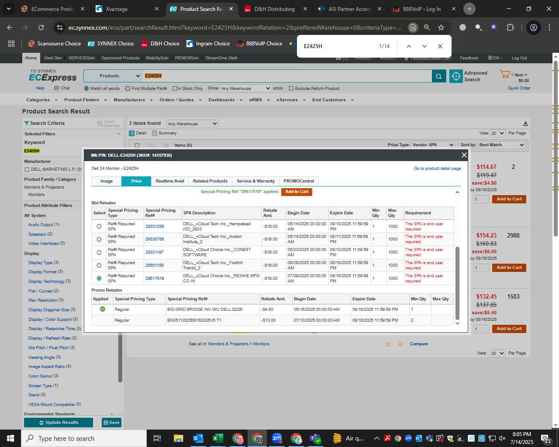
Task: Click the Save search criteria button
Action: 111,423
